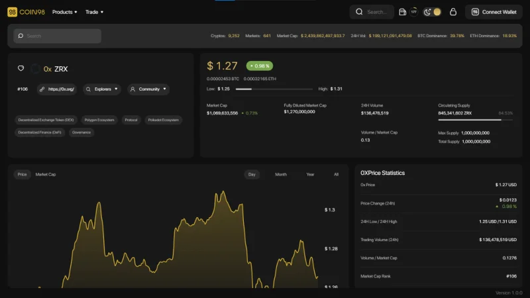Image resolution: width=530 pixels, height=298 pixels.
Task: Click the Trading Volume (24h) $ 136,478,519 USD
Action: pos(498,240)
